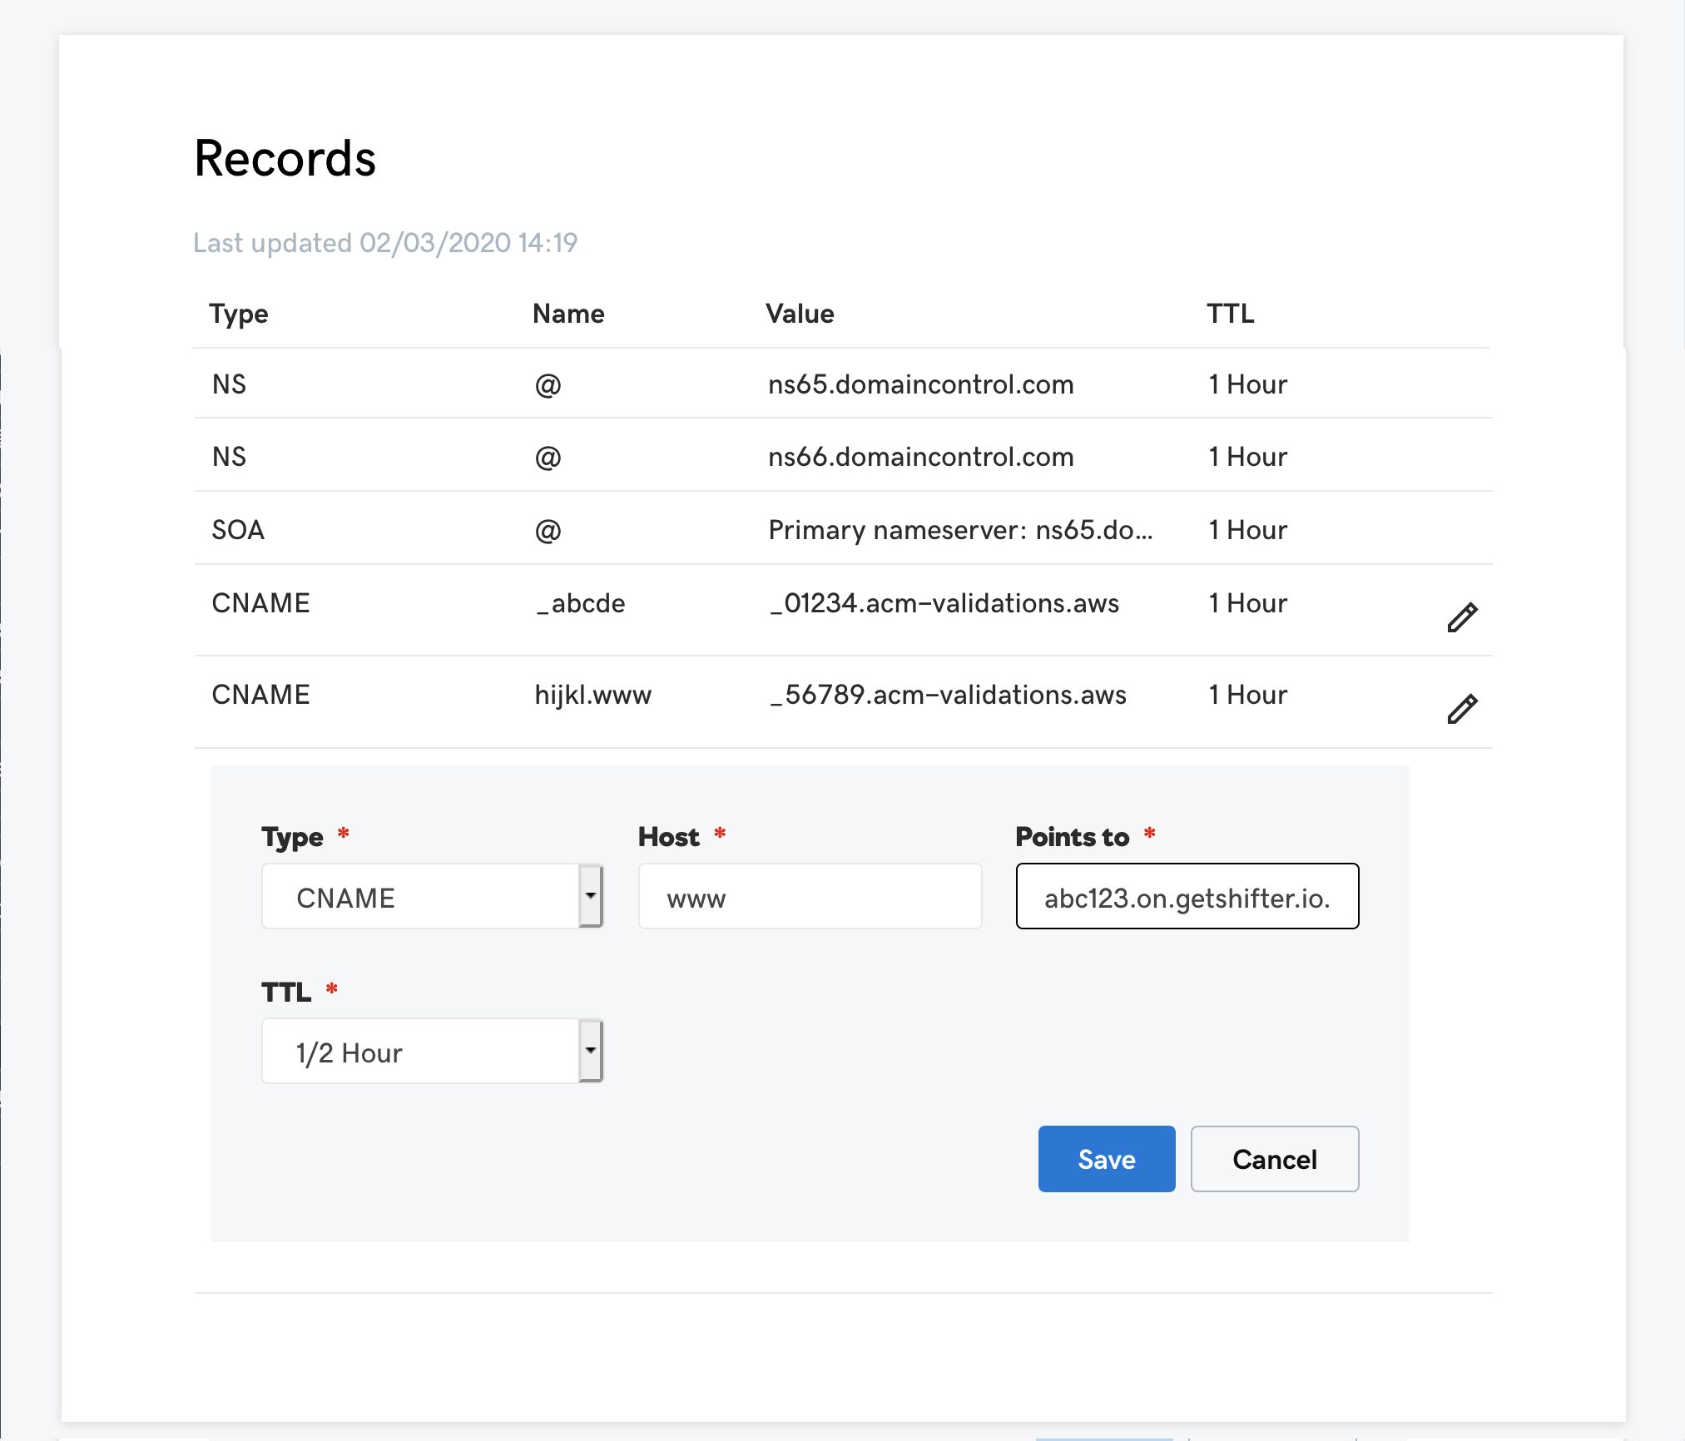
Task: Cancel adding the record
Action: (x=1275, y=1159)
